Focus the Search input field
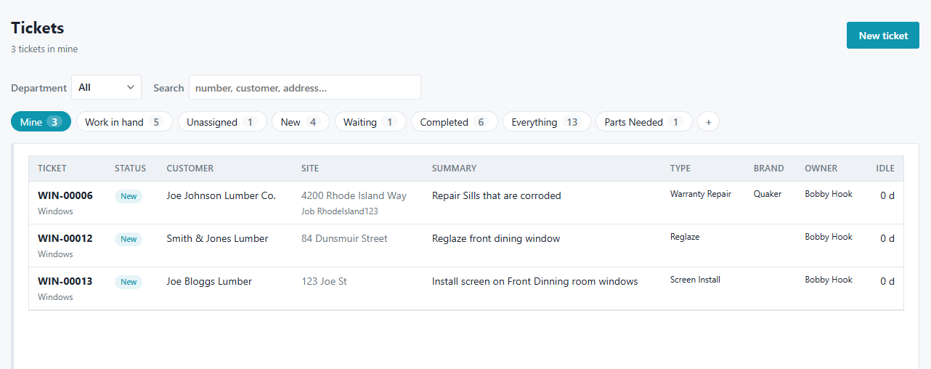This screenshot has width=931, height=369. (x=305, y=87)
